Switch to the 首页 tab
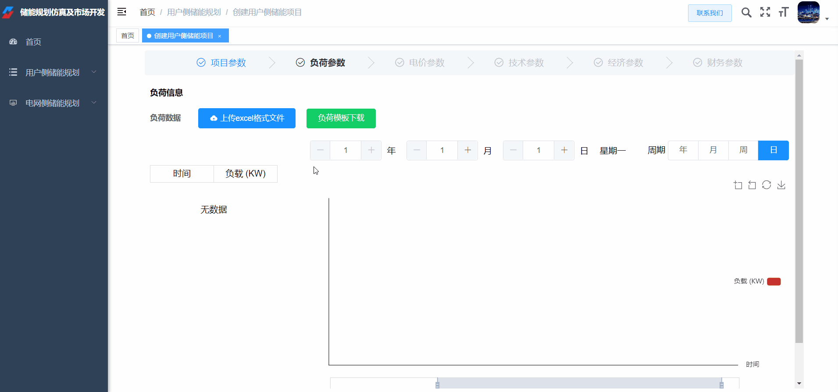The width and height of the screenshot is (838, 392). [x=128, y=35]
